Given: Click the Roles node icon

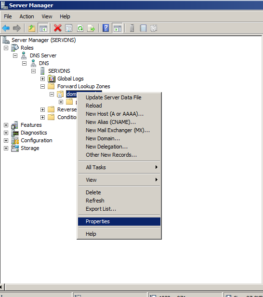Looking at the screenshot, I should (x=14, y=48).
